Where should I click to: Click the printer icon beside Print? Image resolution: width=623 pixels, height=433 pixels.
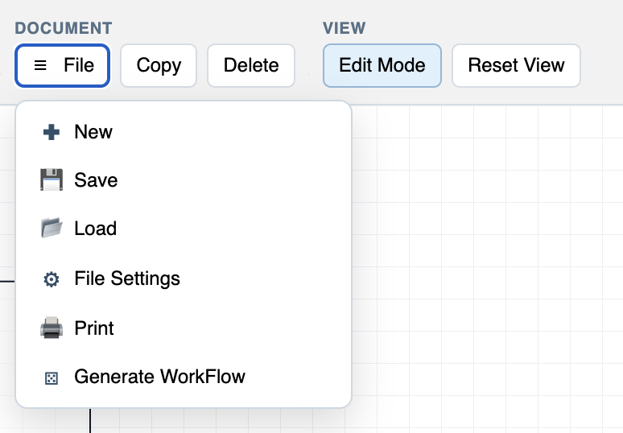pos(52,328)
